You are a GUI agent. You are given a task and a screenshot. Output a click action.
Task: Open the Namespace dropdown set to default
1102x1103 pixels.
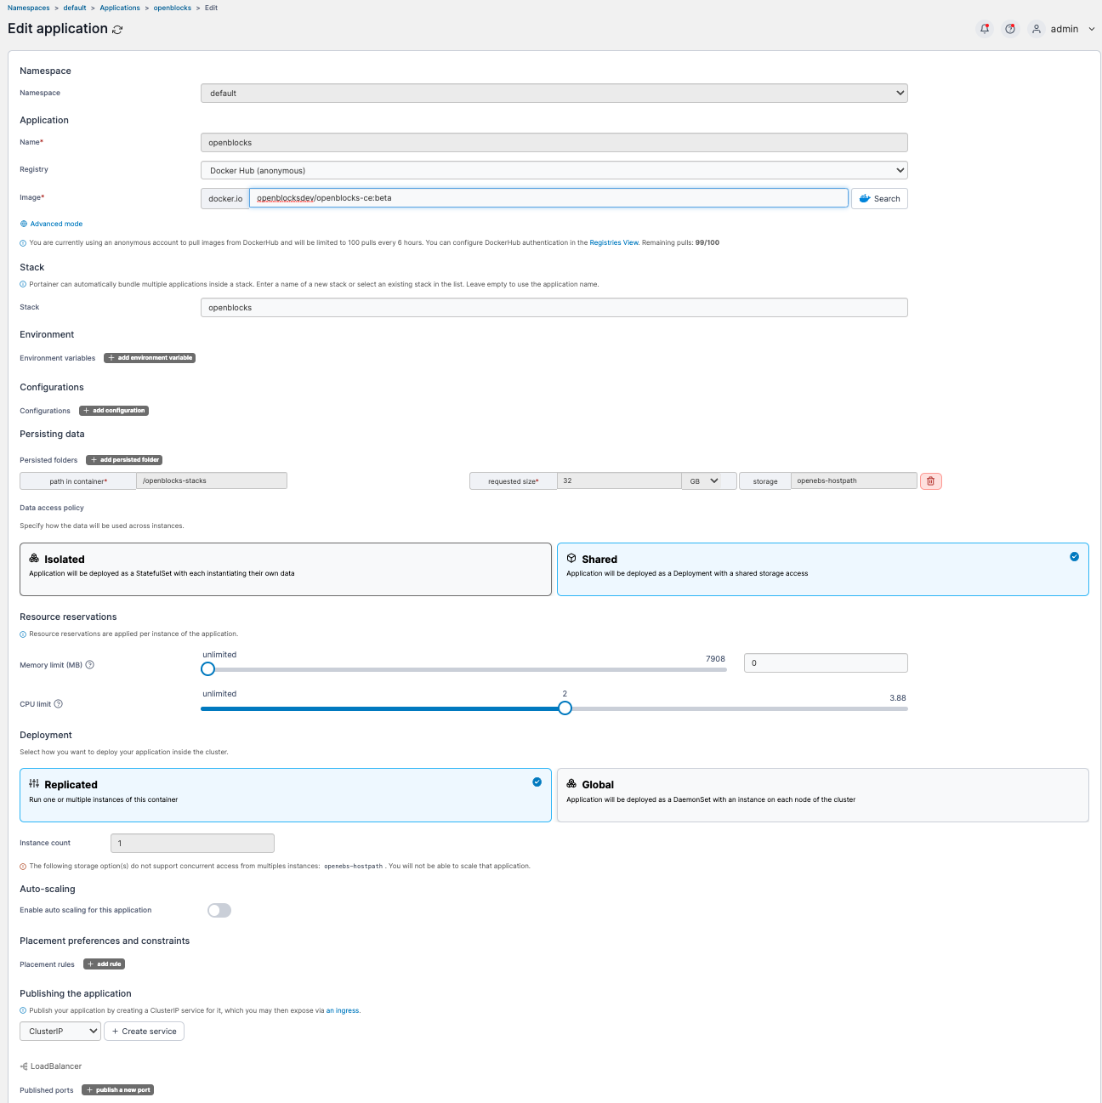[554, 93]
